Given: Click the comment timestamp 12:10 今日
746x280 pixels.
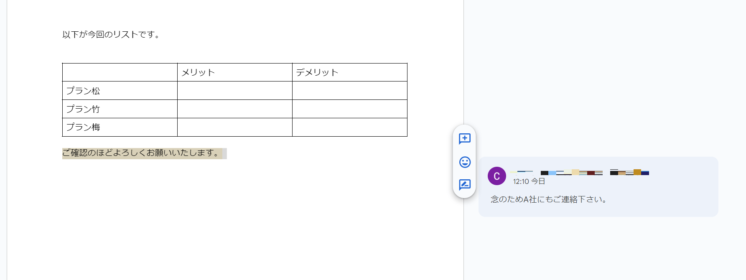Looking at the screenshot, I should (x=529, y=181).
